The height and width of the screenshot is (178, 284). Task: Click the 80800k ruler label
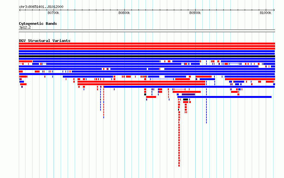124,13
